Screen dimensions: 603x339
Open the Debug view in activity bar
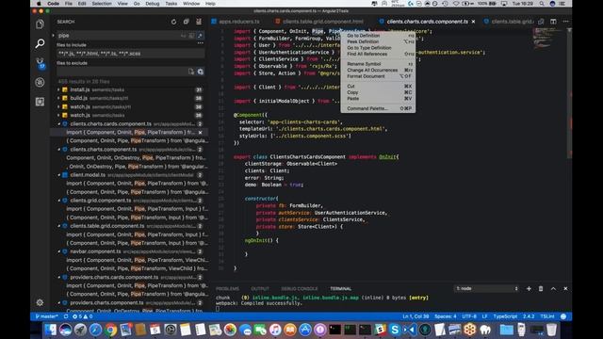pyautogui.click(x=40, y=82)
